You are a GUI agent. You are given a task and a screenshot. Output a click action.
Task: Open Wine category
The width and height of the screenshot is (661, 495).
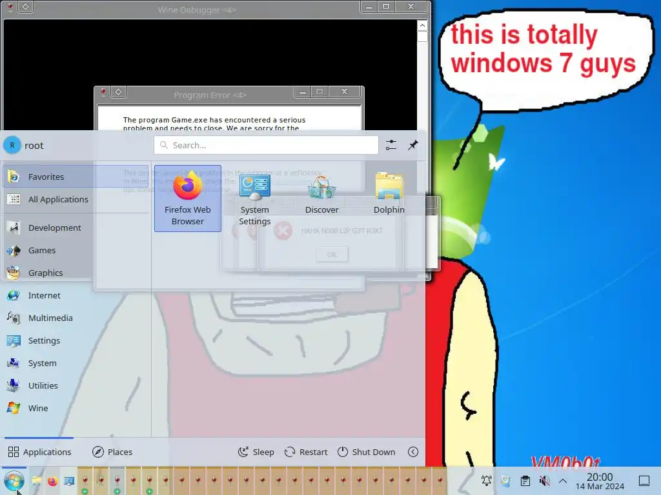(x=76, y=408)
